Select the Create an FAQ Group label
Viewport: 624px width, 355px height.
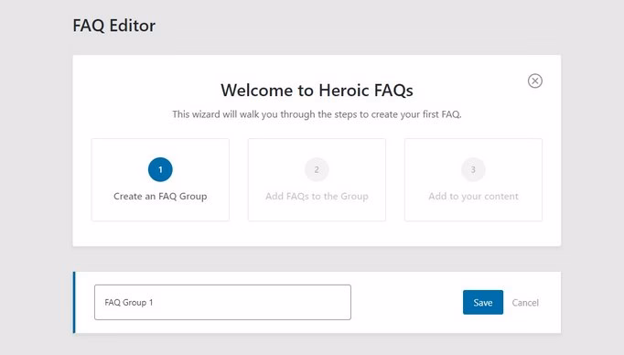coord(160,196)
